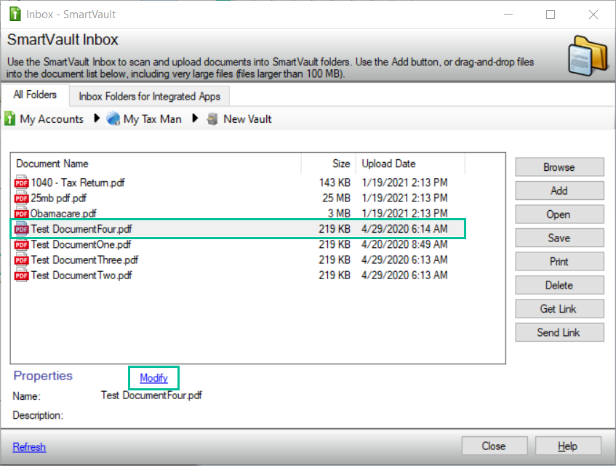Click the Test DocumentFour.pdf value under Properties

click(x=151, y=395)
